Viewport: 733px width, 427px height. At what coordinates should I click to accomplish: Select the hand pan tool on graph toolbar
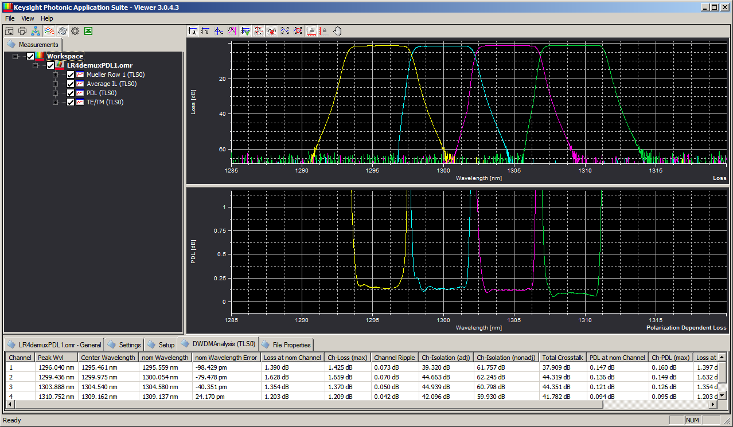[338, 31]
